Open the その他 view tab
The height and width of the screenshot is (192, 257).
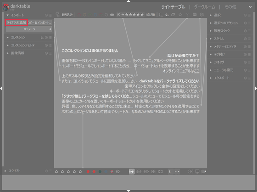point(230,7)
